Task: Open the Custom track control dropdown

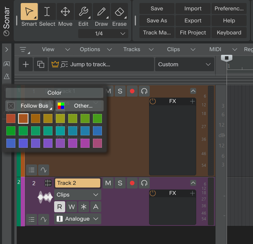Action: click(x=184, y=65)
